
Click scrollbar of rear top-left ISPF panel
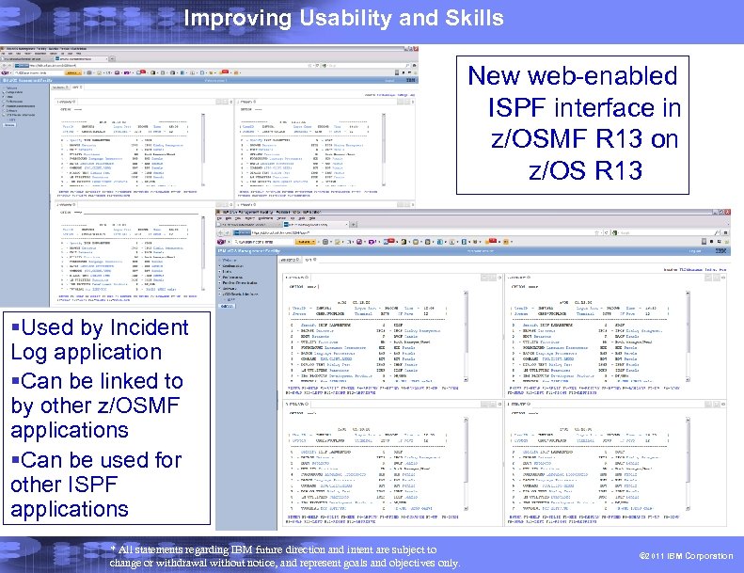pyautogui.click(x=202, y=150)
